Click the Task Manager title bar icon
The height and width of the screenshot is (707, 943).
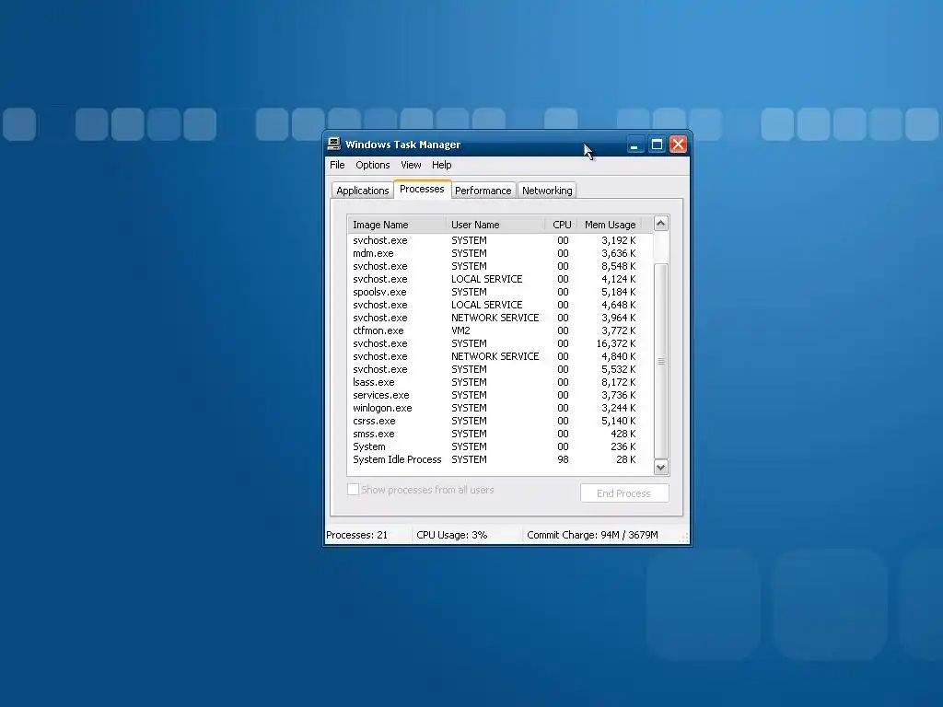[333, 144]
